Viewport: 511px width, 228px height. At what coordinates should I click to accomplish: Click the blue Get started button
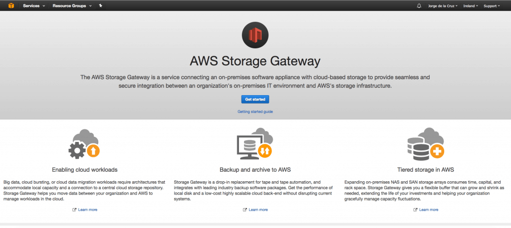click(255, 99)
